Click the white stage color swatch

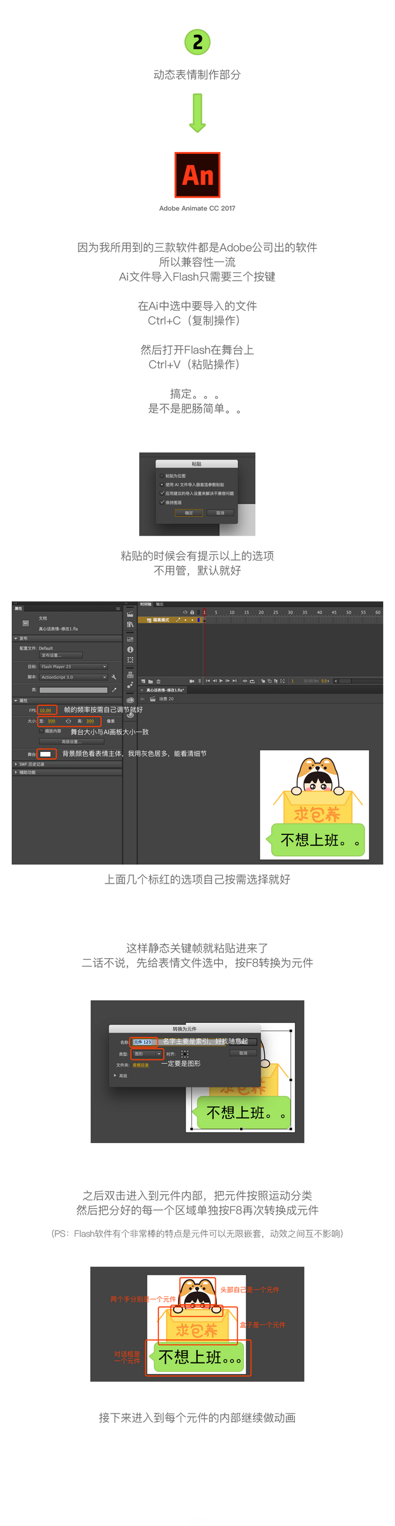pos(45,754)
